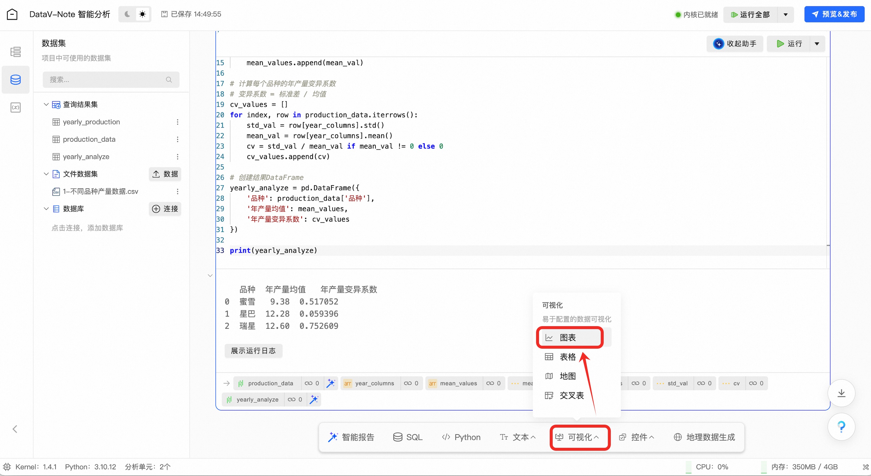Collapse the 查询结果集 tree group
The width and height of the screenshot is (871, 476).
(46, 104)
